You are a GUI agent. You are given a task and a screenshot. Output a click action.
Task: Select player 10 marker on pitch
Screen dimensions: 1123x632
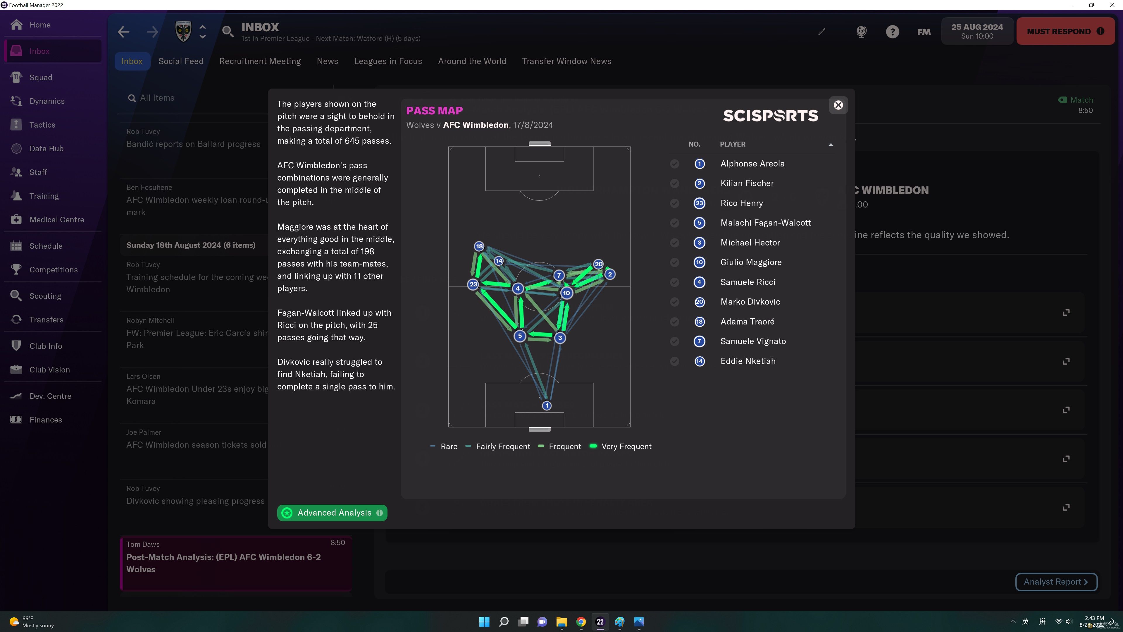[566, 293]
